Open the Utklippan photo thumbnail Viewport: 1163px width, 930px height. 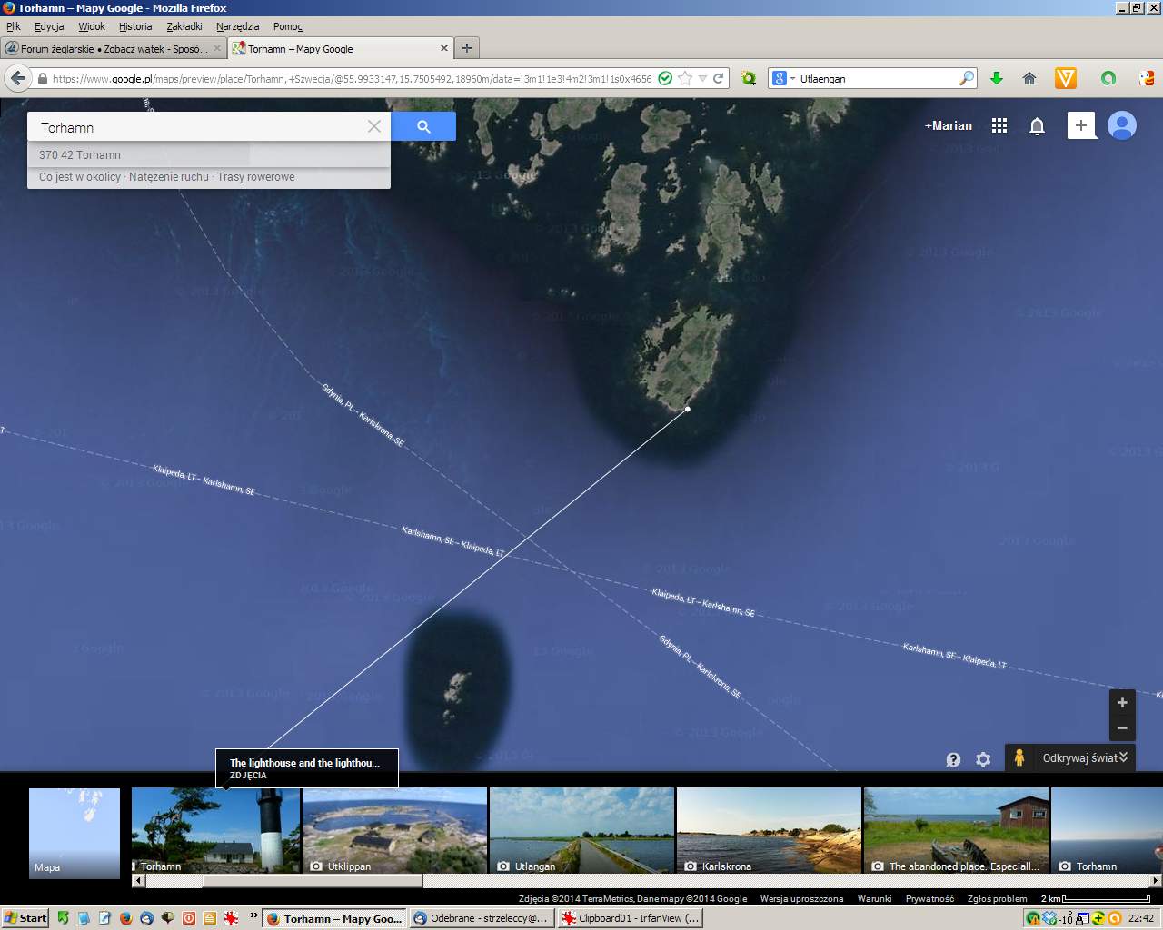(394, 830)
